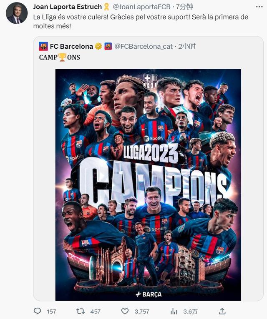
Task: Open the quoted CAMPIONS tweet text
Action: point(60,57)
